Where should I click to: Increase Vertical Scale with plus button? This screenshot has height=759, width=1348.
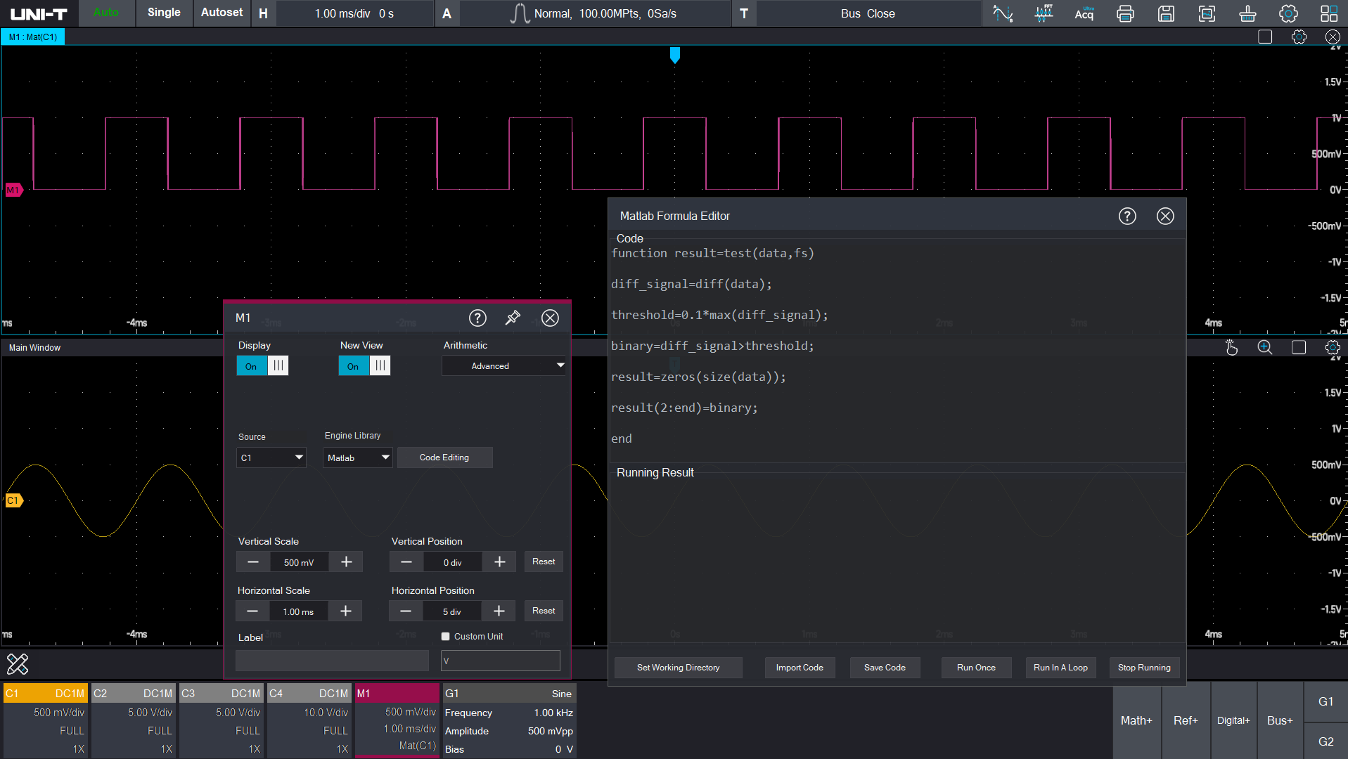(346, 562)
